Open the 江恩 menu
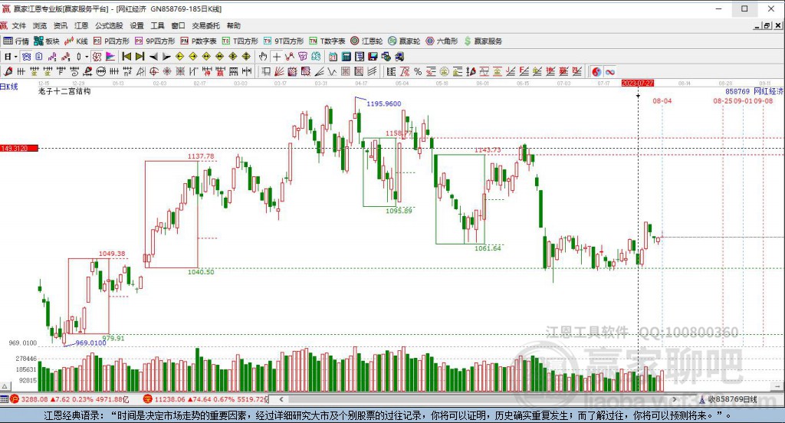Image resolution: width=785 pixels, height=423 pixels. [x=81, y=25]
